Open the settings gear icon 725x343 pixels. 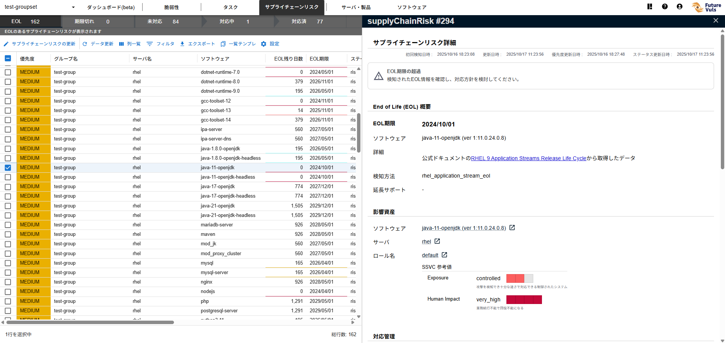(264, 44)
